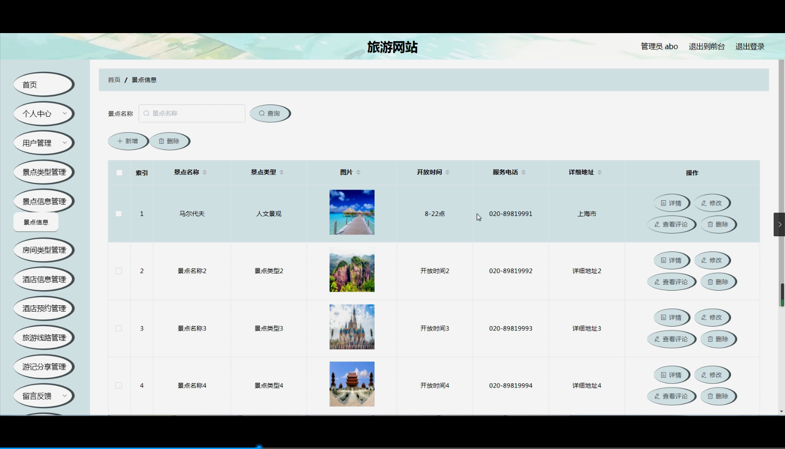This screenshot has height=449, width=785.
Task: Check the checkbox for the 马尔代夫 row
Action: pyautogui.click(x=119, y=214)
